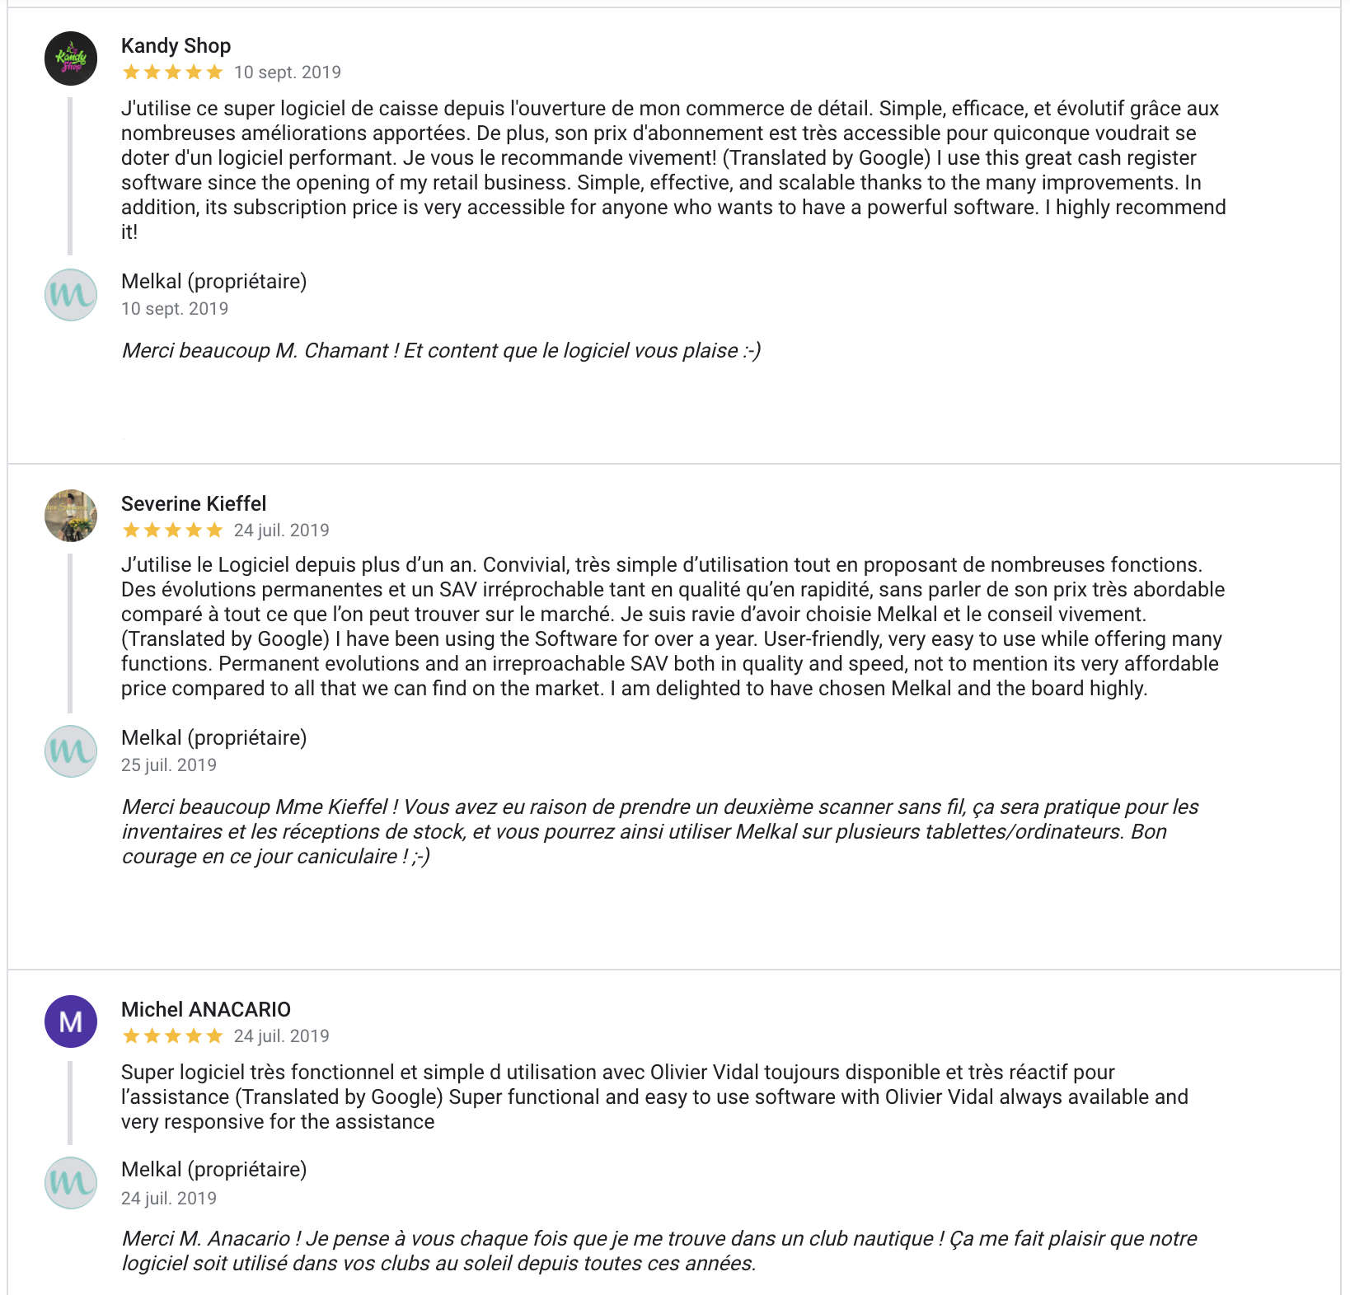Image resolution: width=1350 pixels, height=1295 pixels.
Task: Click Melkal logo beside the Kieffel reply
Action: (71, 751)
